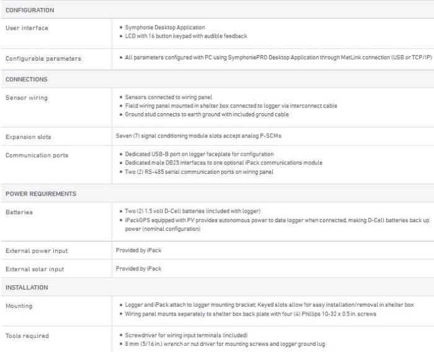Image resolution: width=434 pixels, height=352 pixels.
Task: Click the Tools required row label
Action: pyautogui.click(x=27, y=336)
